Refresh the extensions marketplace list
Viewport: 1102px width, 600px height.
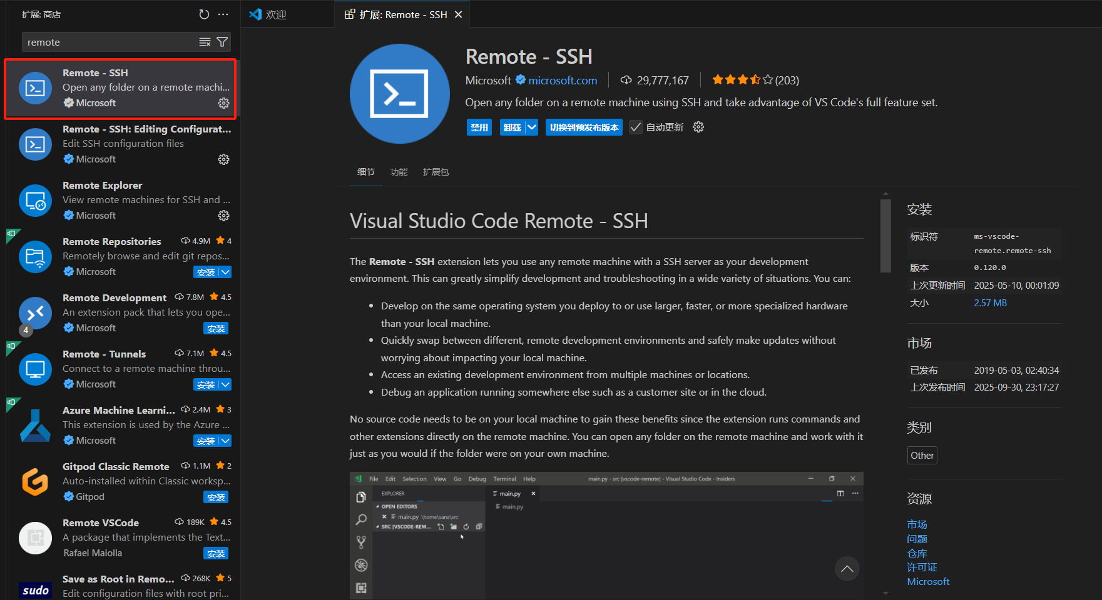coord(204,14)
